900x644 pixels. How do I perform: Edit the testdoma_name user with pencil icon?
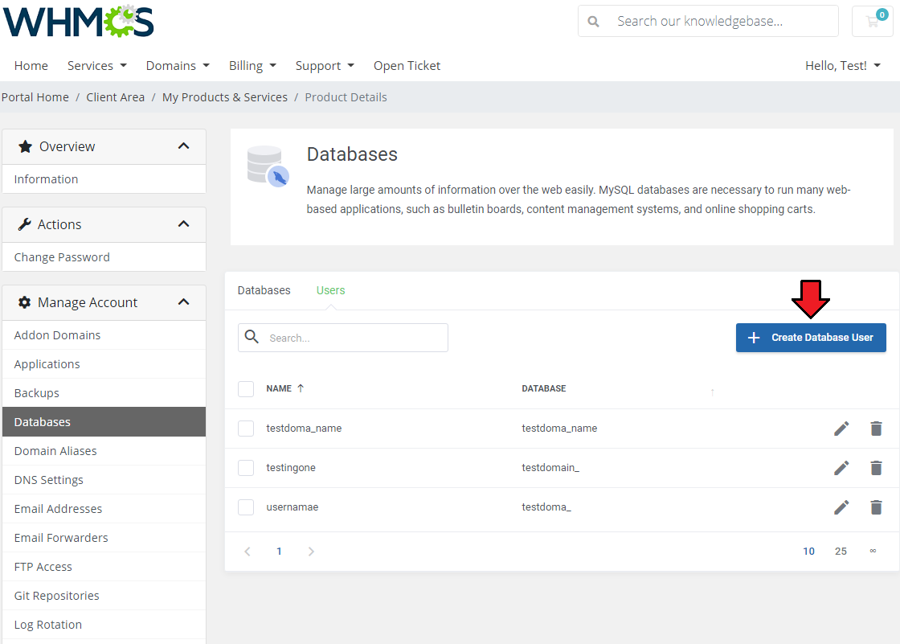pos(841,429)
